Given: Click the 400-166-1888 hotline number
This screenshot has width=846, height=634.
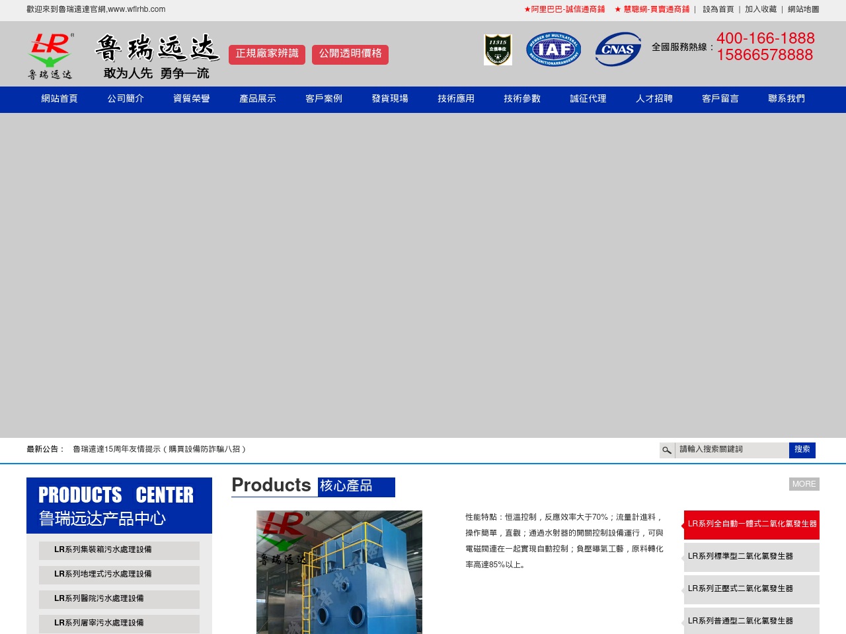Looking at the screenshot, I should coord(765,38).
